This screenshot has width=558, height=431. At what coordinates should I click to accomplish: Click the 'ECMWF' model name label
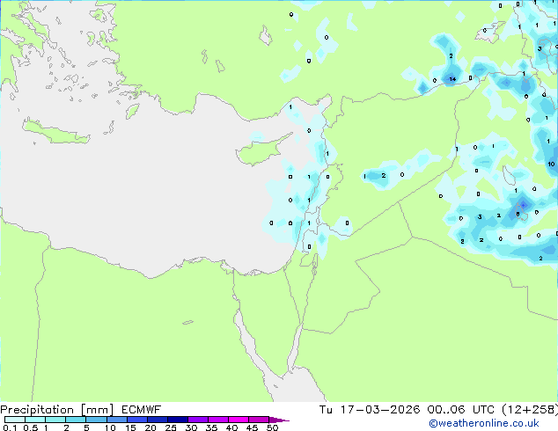click(x=141, y=410)
